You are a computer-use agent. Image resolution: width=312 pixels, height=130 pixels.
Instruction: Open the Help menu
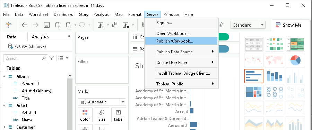189,15
